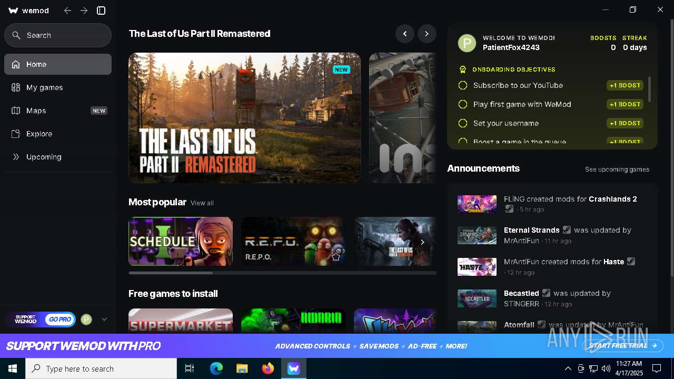Open the Upcoming section
674x379 pixels.
tap(58, 157)
